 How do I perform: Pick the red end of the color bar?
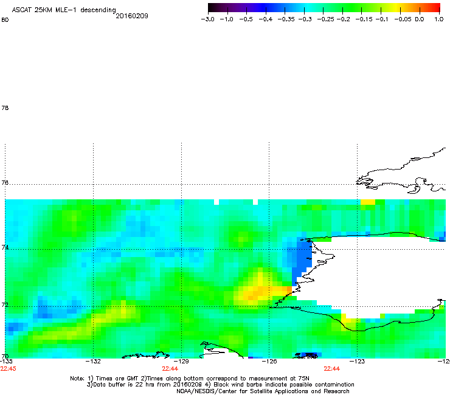(435, 7)
